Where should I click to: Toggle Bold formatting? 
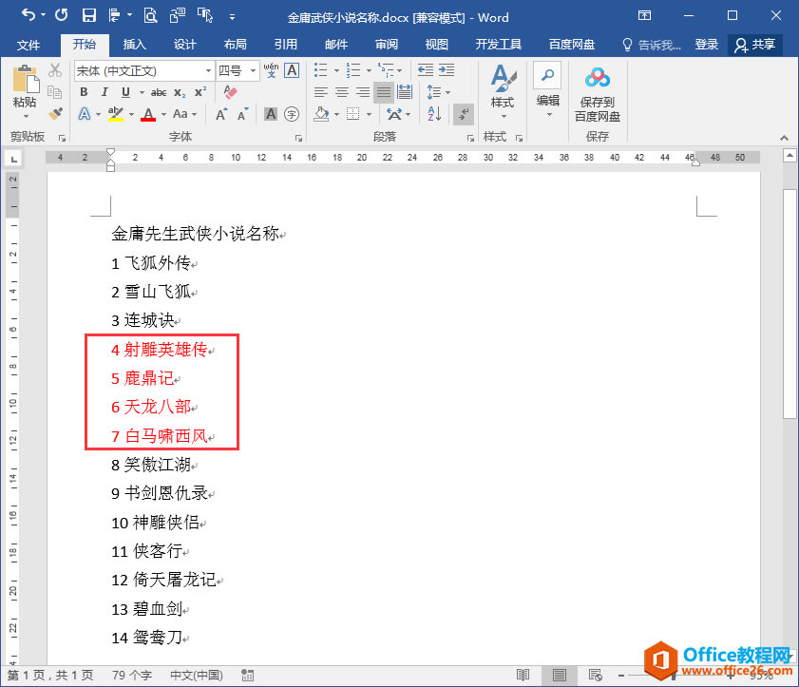(84, 92)
